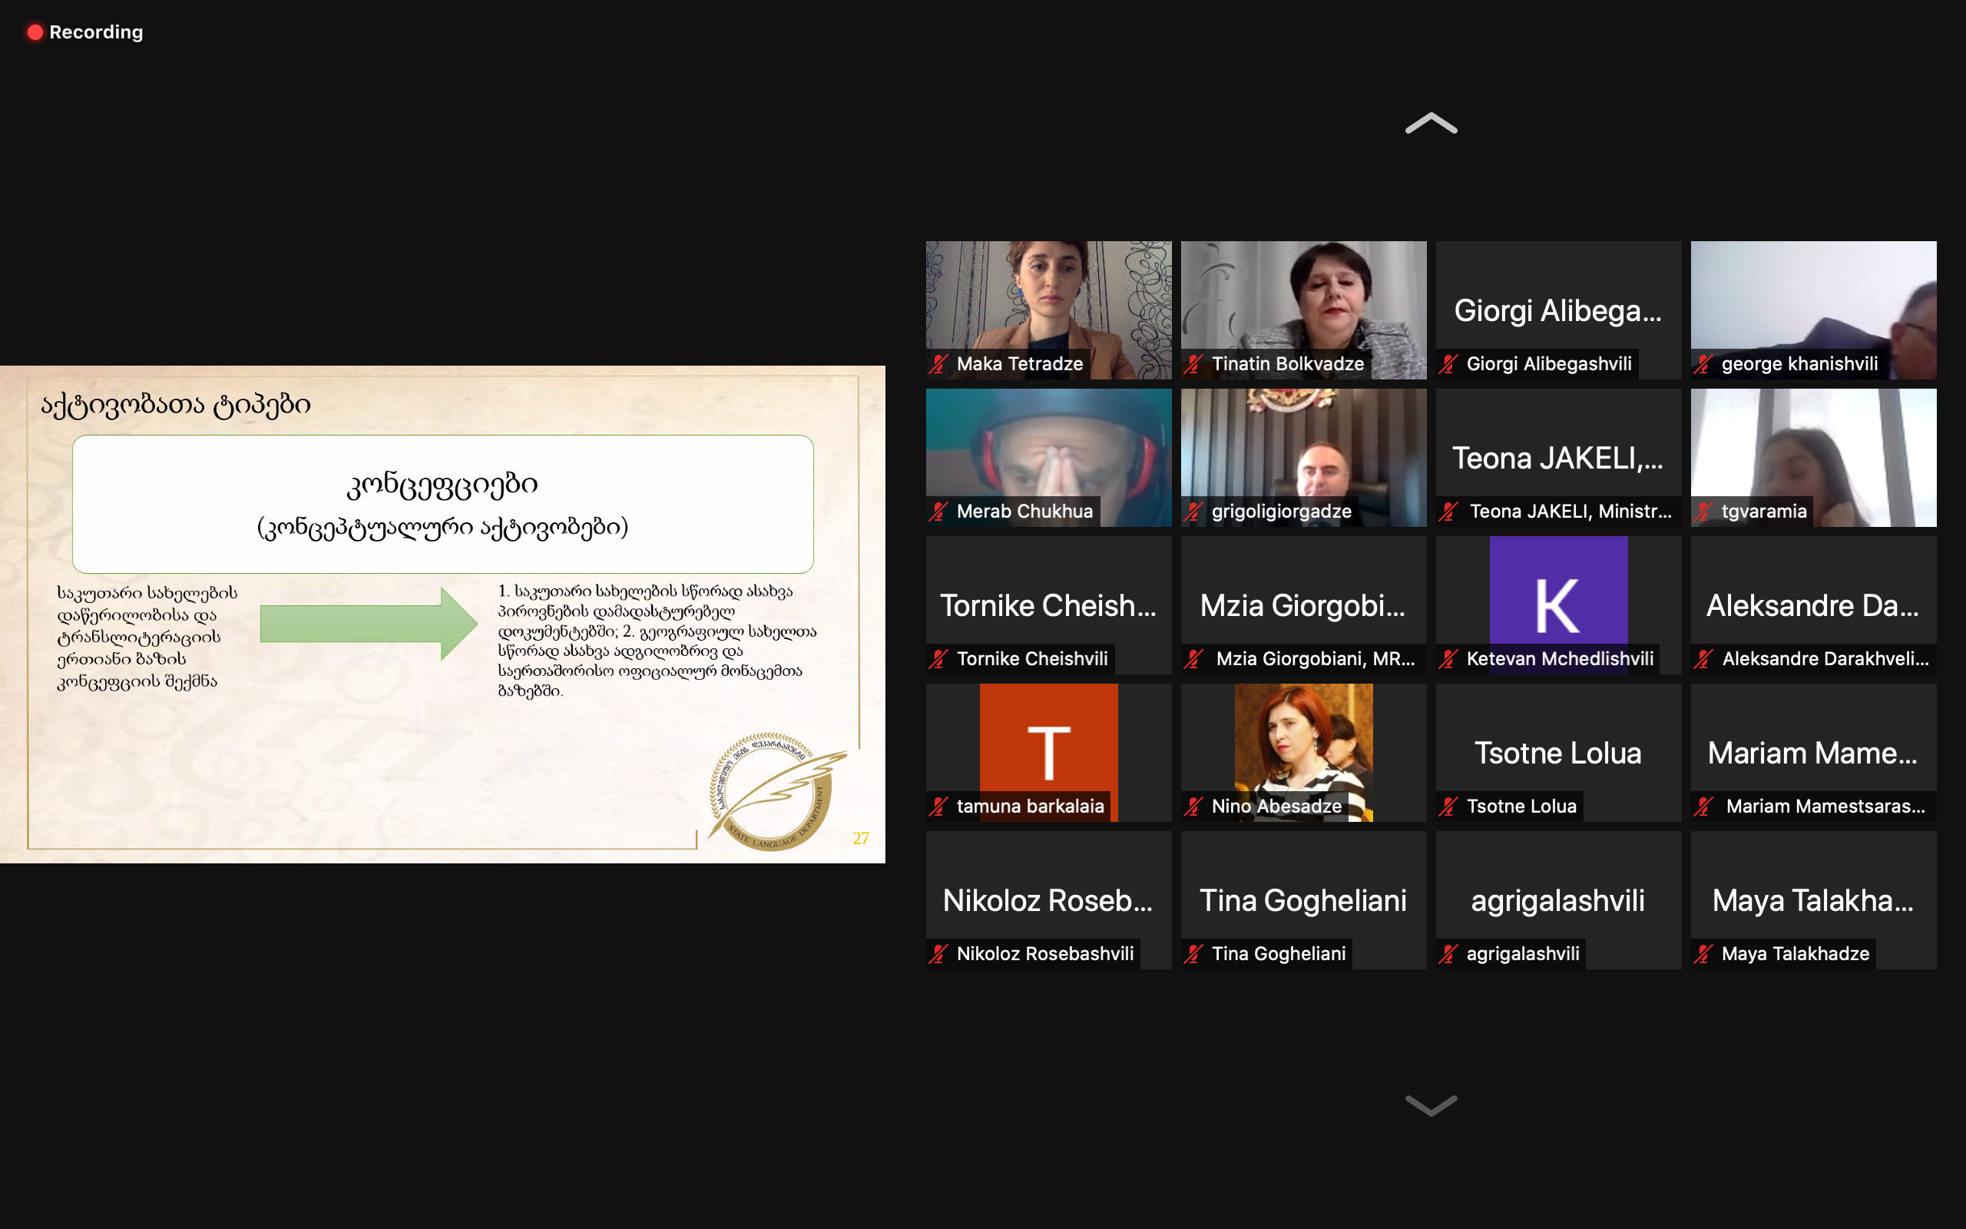Click tgvaramia's muted microphone icon
1966x1229 pixels.
pyautogui.click(x=1703, y=512)
